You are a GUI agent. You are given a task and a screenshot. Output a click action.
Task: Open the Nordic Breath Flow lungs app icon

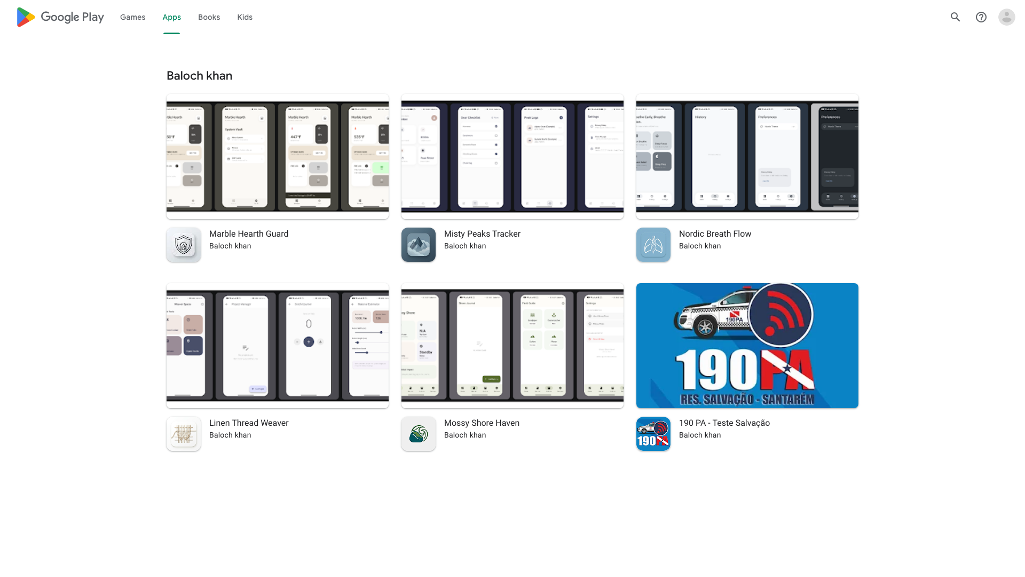coord(653,245)
